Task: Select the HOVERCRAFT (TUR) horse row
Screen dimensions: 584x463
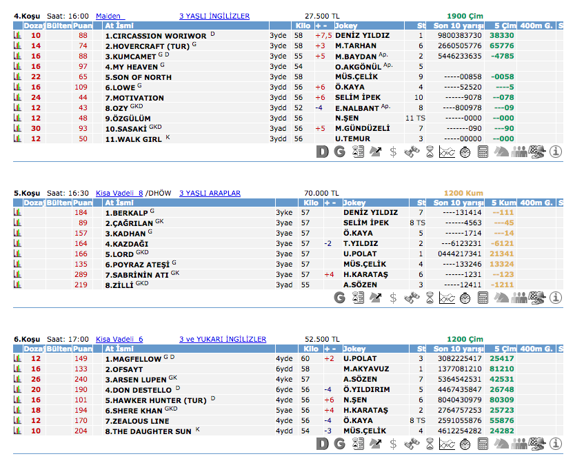Action: click(x=150, y=46)
